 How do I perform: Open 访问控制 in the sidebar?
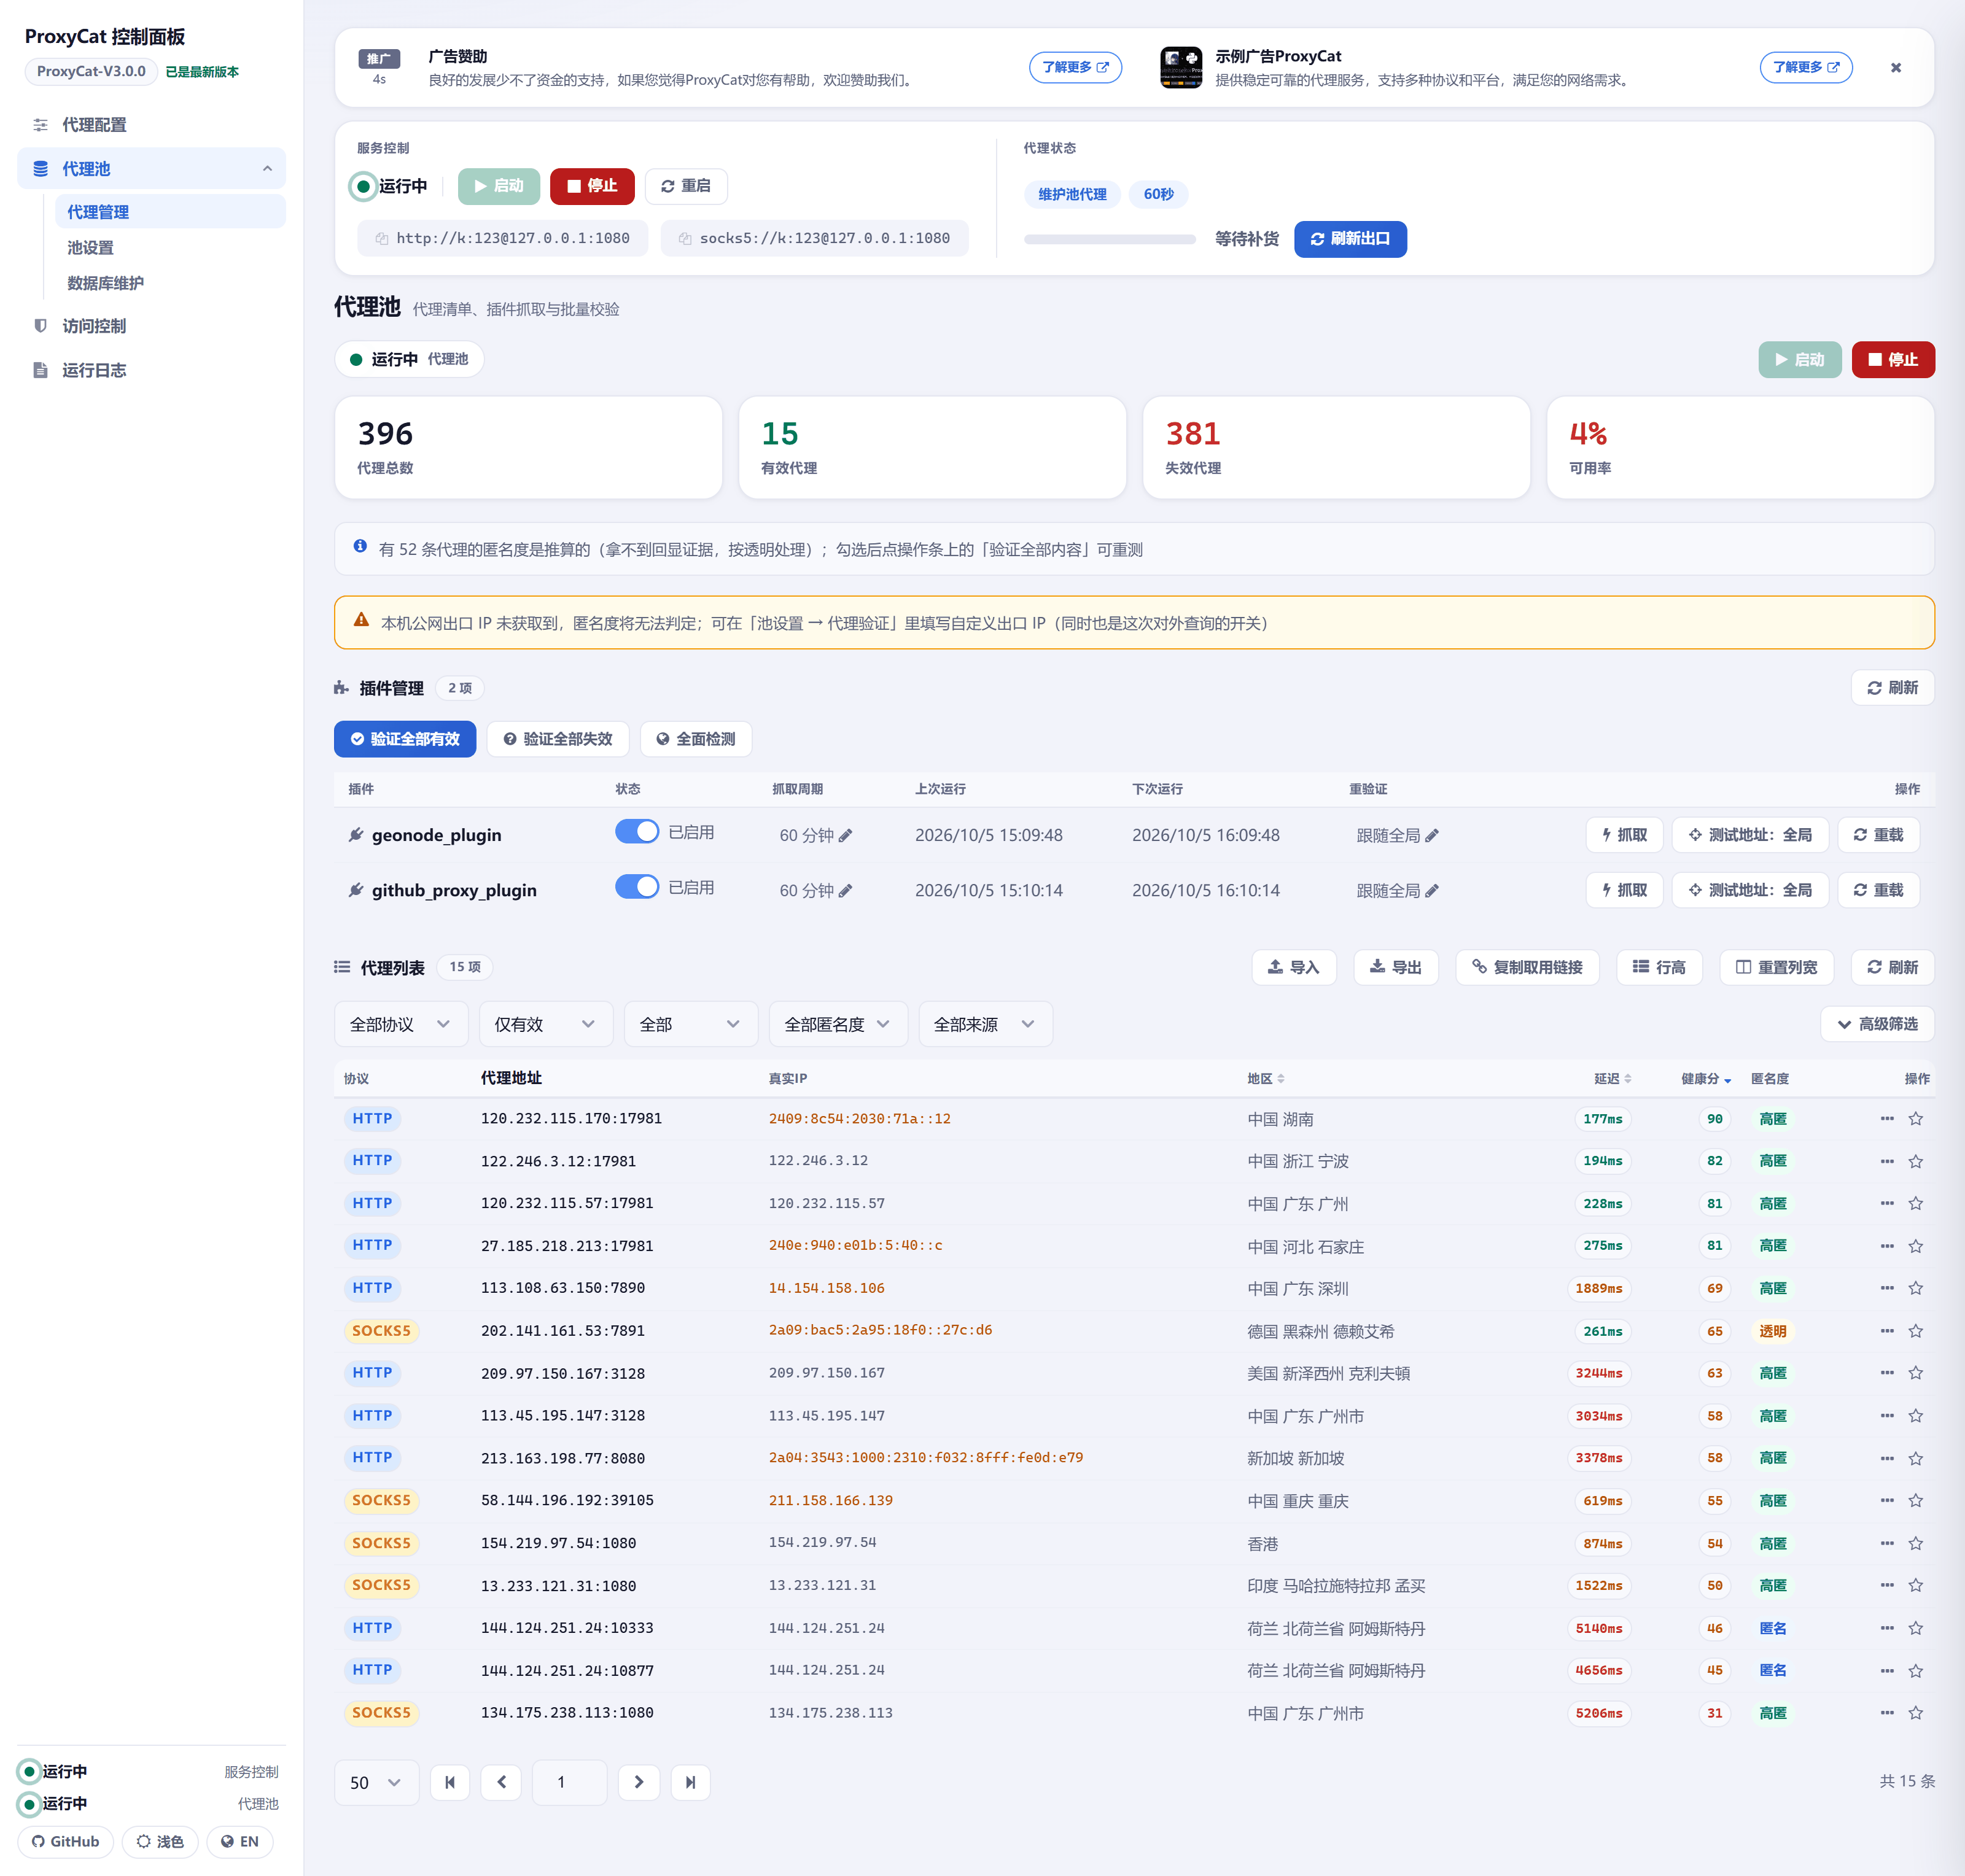click(x=152, y=326)
